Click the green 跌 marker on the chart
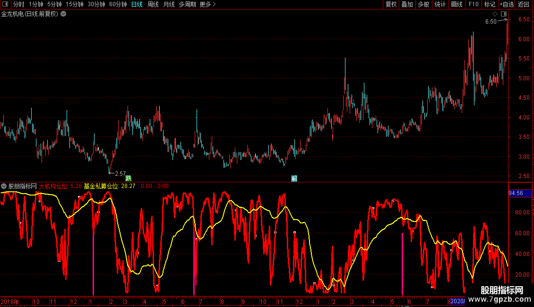534x307 pixels. pyautogui.click(x=129, y=179)
